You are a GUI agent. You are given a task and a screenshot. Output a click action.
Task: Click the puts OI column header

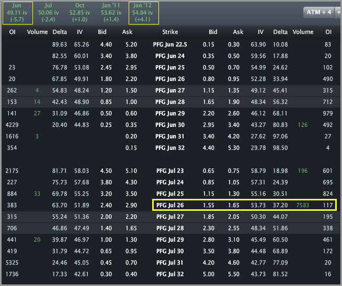pyautogui.click(x=328, y=32)
